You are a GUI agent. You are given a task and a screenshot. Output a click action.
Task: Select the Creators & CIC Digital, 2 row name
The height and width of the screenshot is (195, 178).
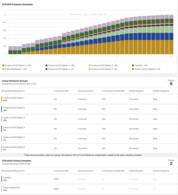[x=14, y=108]
